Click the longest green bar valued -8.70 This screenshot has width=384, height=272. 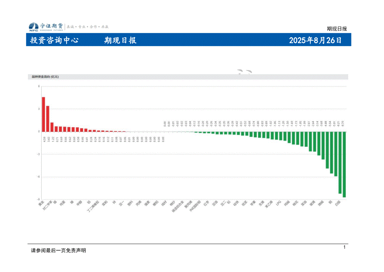(x=344, y=164)
